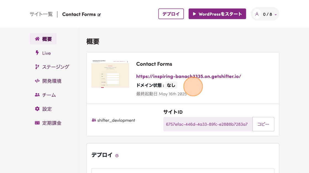Click the code icon for 開発環境
Viewport: 309px width, 173px height.
[37, 81]
